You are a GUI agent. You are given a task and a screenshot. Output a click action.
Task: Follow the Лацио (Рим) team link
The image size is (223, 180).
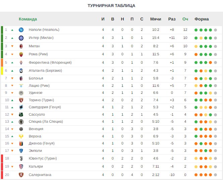[39, 85]
